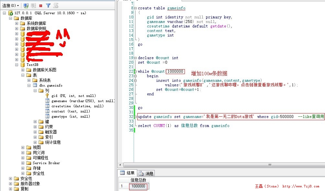The height and width of the screenshot is (191, 325).
Task: Expand the 视图 tree node
Action: (22, 147)
